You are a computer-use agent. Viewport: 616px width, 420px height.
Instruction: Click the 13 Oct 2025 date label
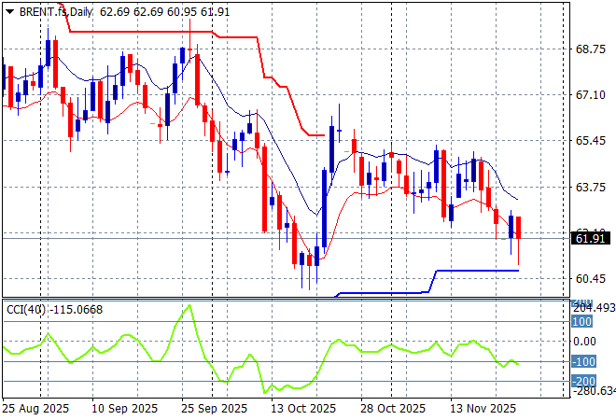tap(303, 409)
